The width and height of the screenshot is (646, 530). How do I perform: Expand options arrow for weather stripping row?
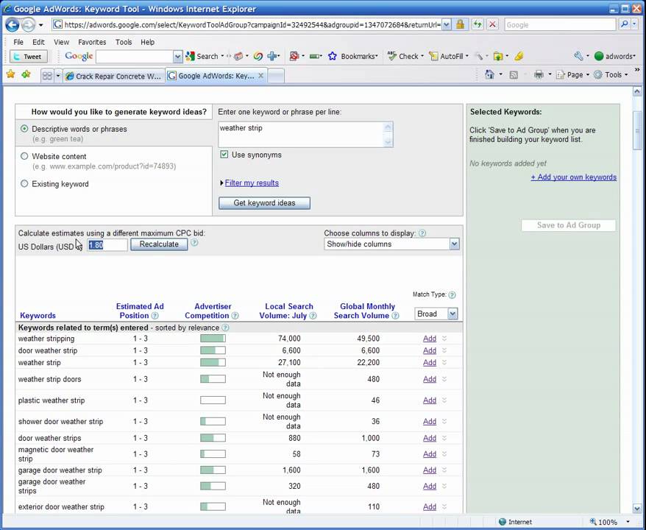point(444,339)
